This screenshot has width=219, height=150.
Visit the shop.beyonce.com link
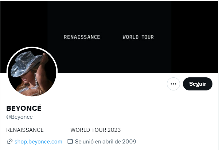(38, 141)
